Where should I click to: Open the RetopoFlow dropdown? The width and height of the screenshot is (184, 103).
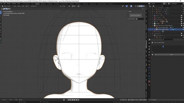pyautogui.click(x=34, y=6)
